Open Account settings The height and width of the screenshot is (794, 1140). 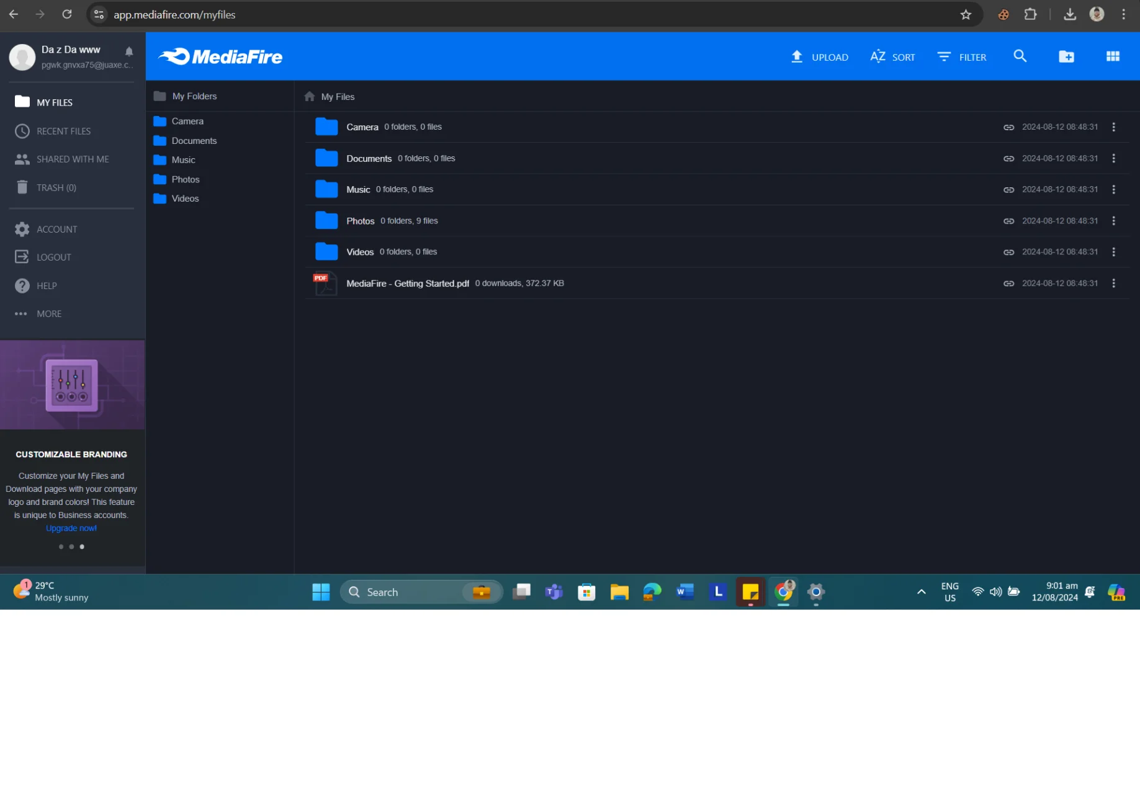click(46, 229)
